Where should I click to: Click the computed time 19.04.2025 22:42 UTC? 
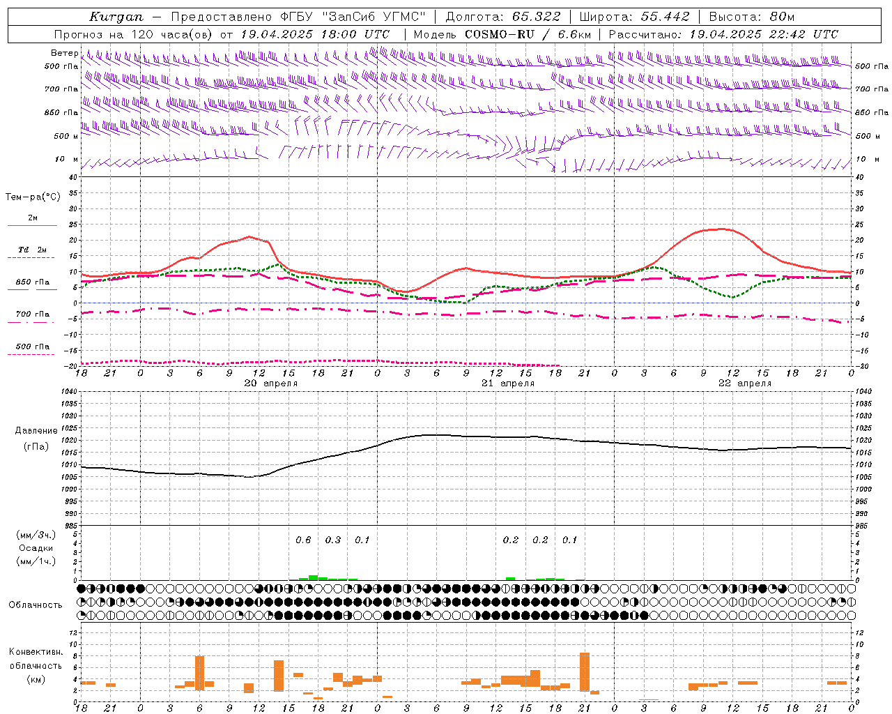click(x=764, y=34)
